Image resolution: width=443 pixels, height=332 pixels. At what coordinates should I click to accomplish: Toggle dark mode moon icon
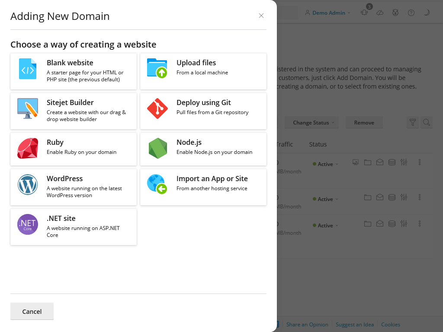point(427,13)
